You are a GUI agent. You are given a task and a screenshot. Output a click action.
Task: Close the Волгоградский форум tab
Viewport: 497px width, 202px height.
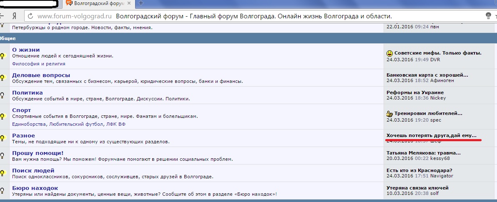128,3
